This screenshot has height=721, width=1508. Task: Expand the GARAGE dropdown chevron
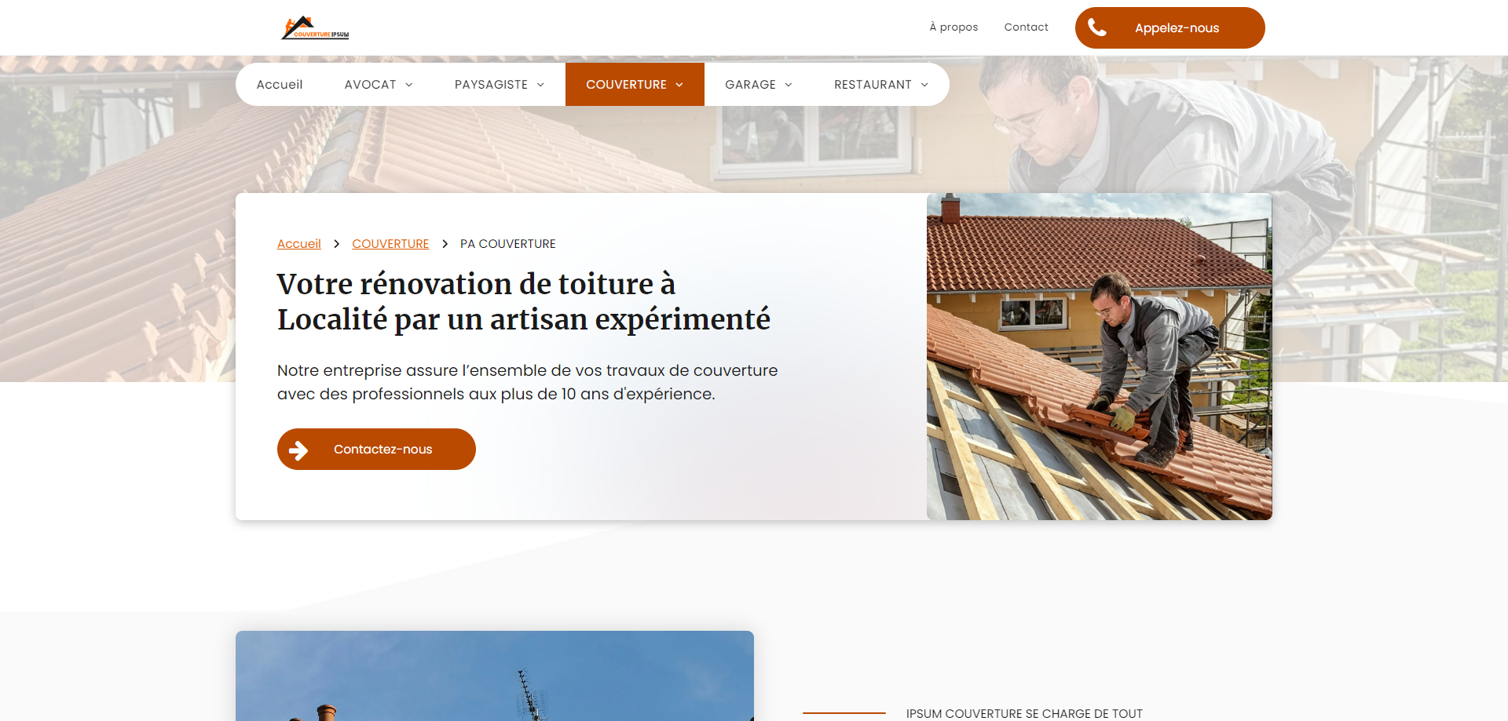pos(789,85)
